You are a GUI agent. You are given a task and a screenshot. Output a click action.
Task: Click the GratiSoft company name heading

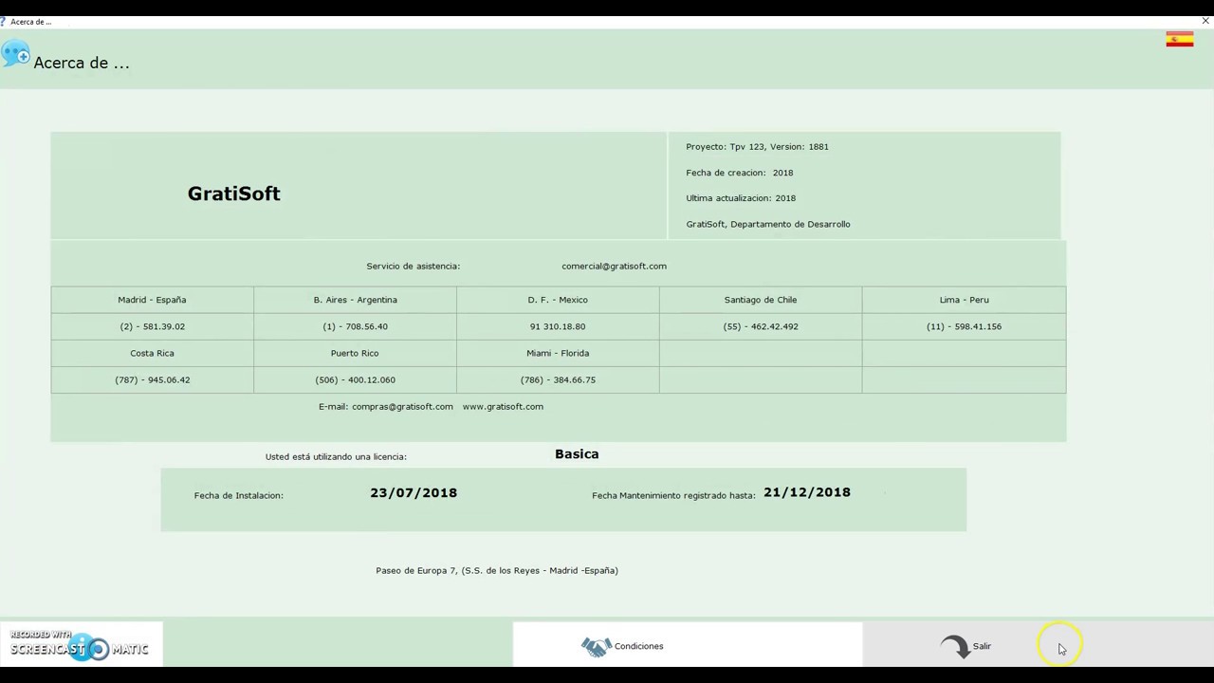pyautogui.click(x=233, y=194)
